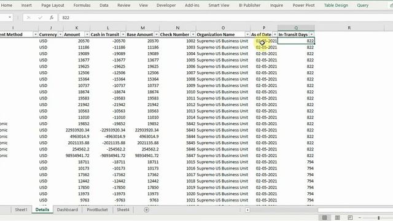Open the Check Number filter dropdown
Screen dimensions: 393x221
(193, 34)
